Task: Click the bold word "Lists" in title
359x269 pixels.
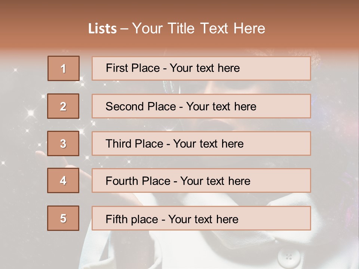Action: click(102, 29)
